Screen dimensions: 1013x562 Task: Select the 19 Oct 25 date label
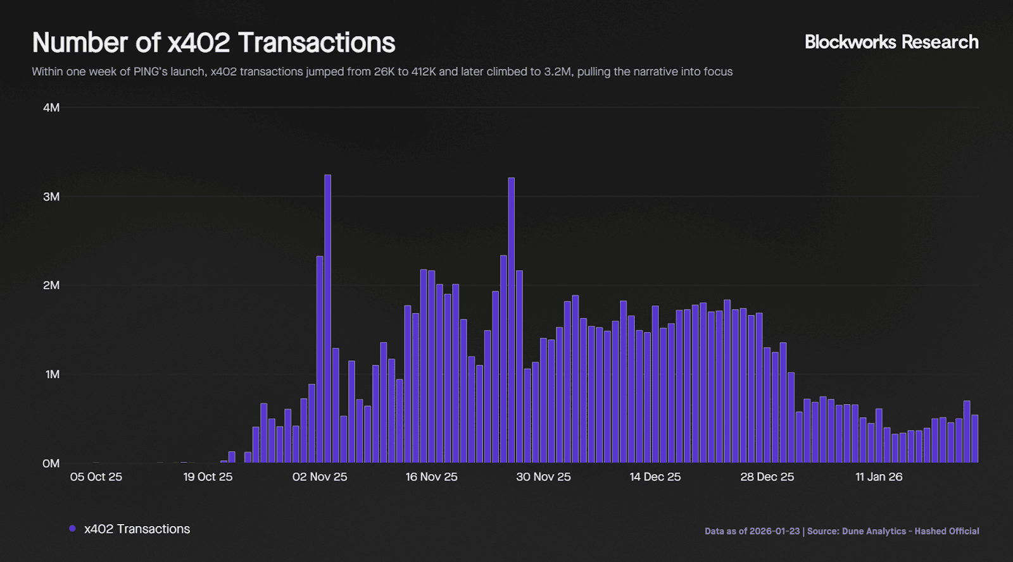tap(208, 477)
